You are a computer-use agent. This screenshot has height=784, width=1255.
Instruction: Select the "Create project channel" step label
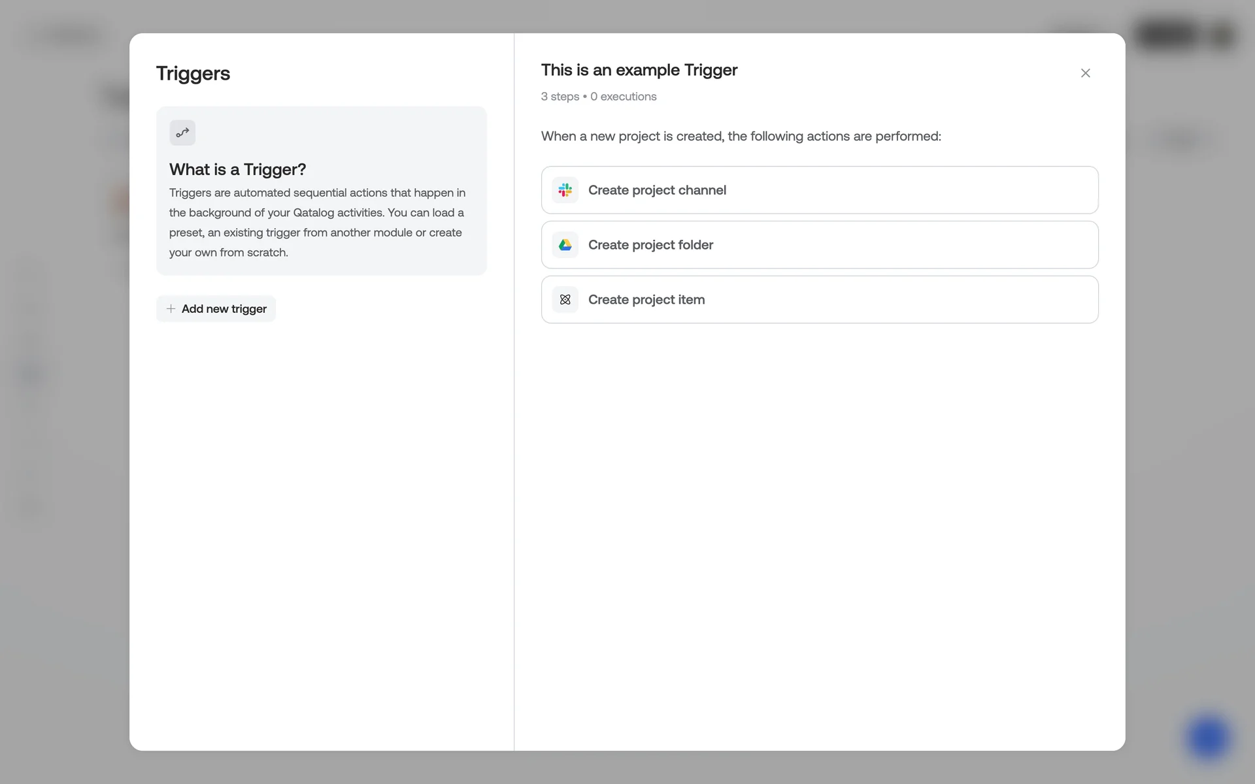tap(657, 190)
